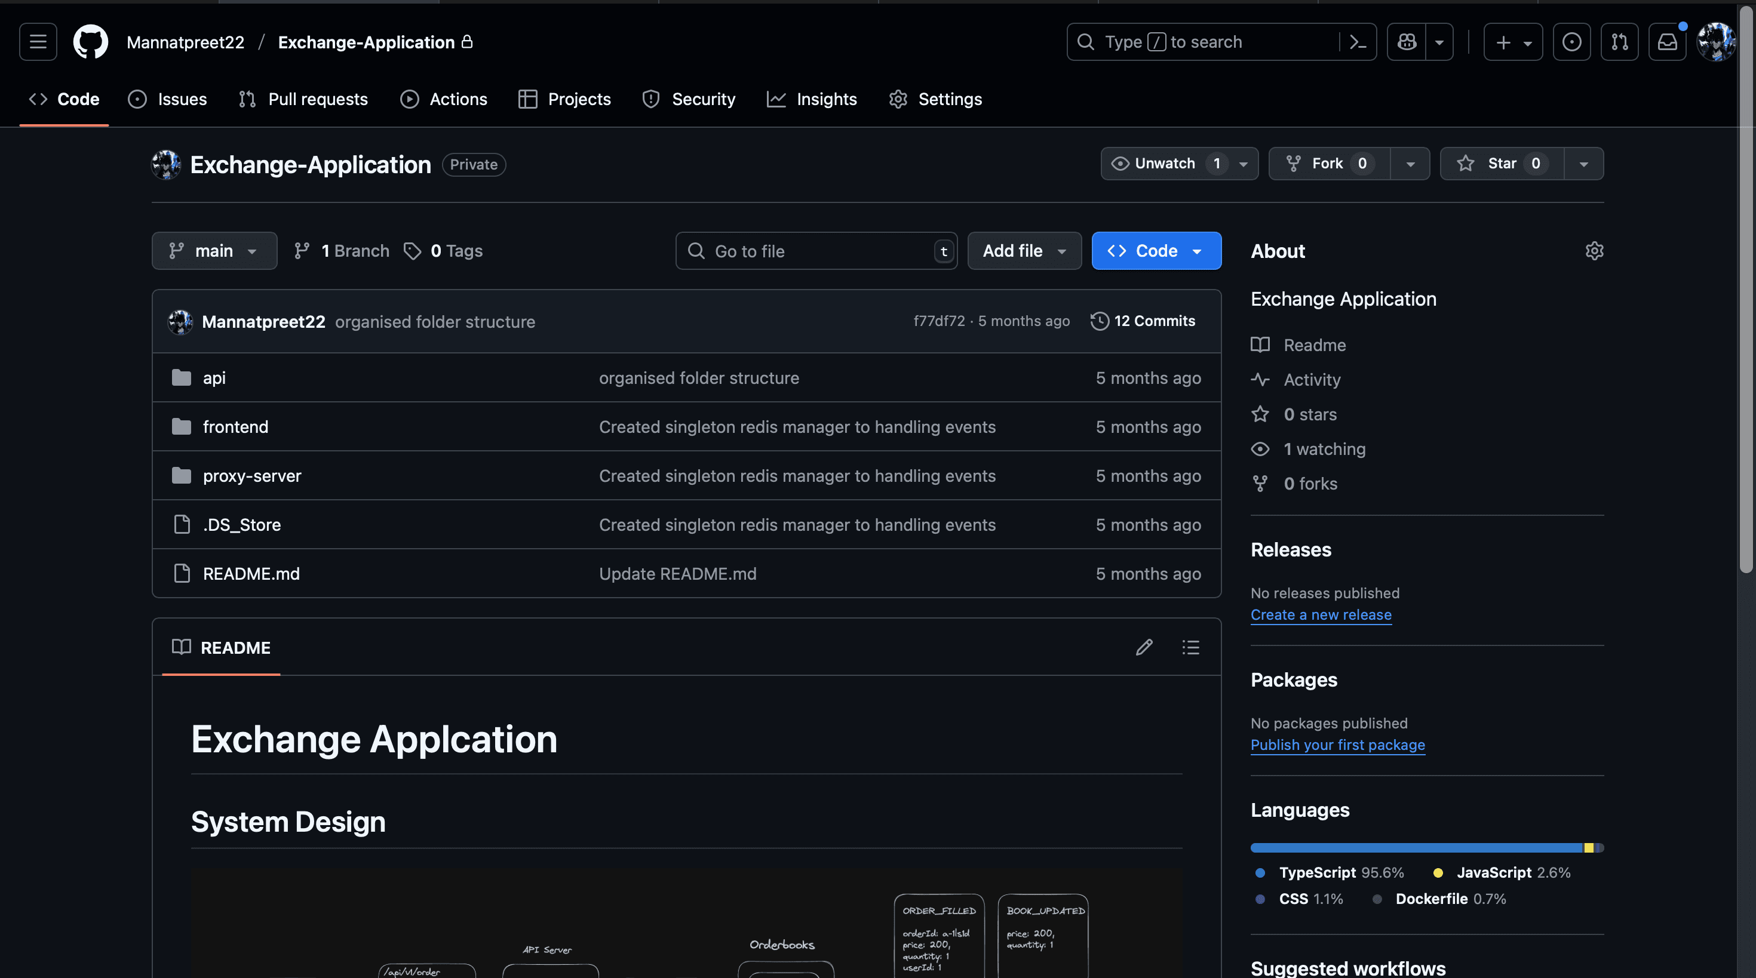The image size is (1756, 978).
Task: Click the TypeScript 95.6% language entry
Action: 1330,872
